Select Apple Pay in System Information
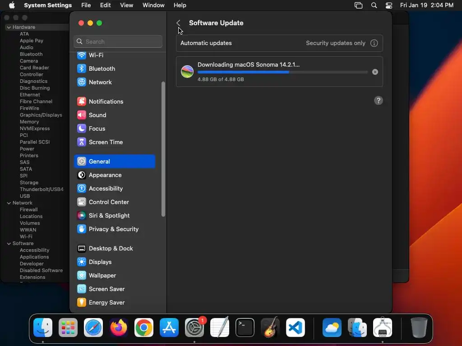Viewport: 462px width, 346px height. pos(32,41)
